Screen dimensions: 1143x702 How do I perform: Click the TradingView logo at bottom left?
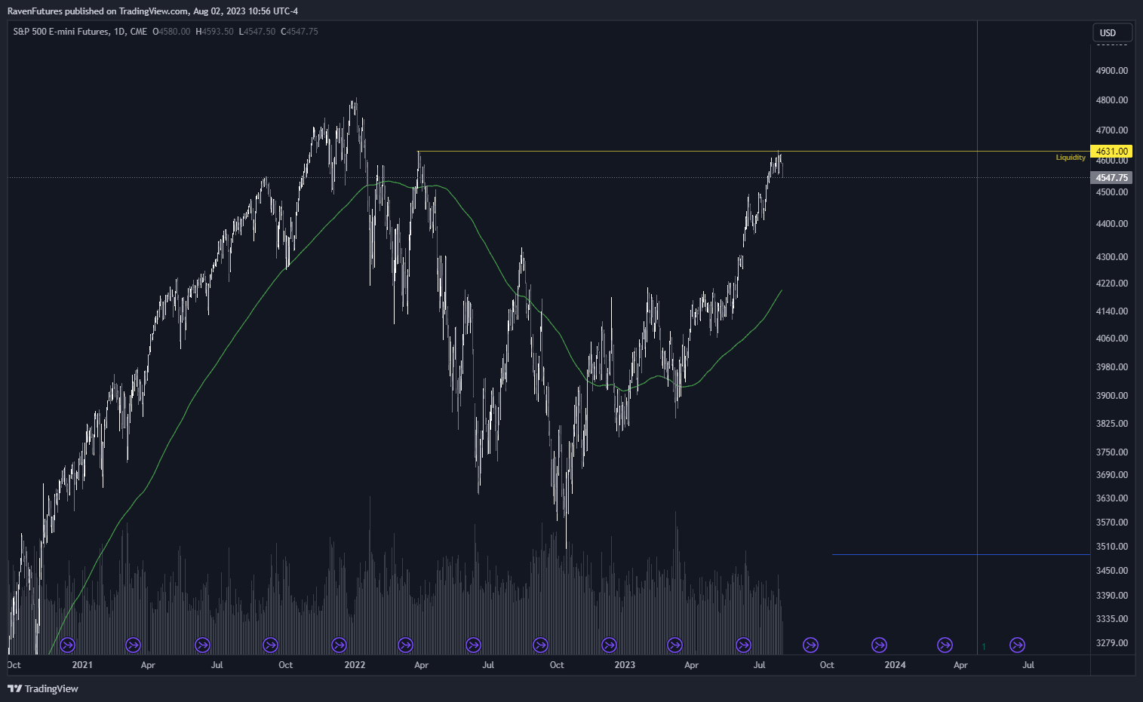(x=43, y=688)
